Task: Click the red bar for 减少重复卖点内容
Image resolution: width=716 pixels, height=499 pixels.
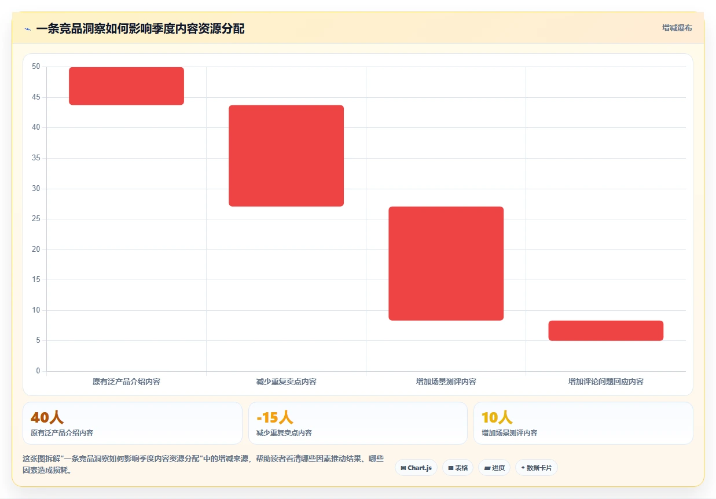Action: [286, 156]
